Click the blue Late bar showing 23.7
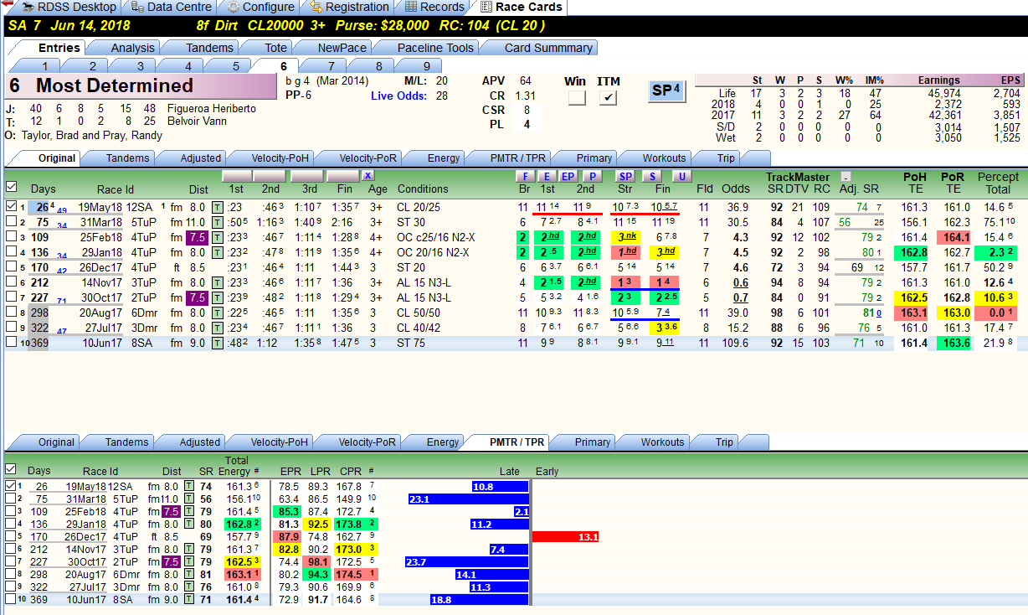This screenshot has width=1028, height=615. point(466,561)
